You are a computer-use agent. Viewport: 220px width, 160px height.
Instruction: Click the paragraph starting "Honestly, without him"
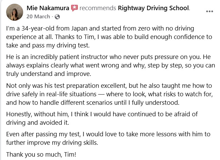[102, 118]
